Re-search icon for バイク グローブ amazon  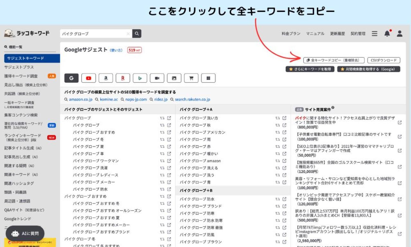tap(278, 161)
